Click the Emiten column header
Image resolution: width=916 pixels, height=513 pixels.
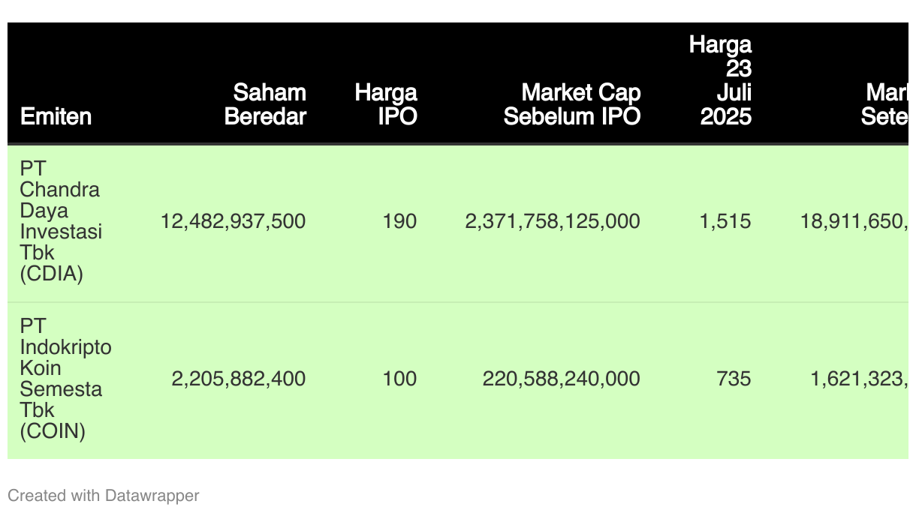point(56,116)
